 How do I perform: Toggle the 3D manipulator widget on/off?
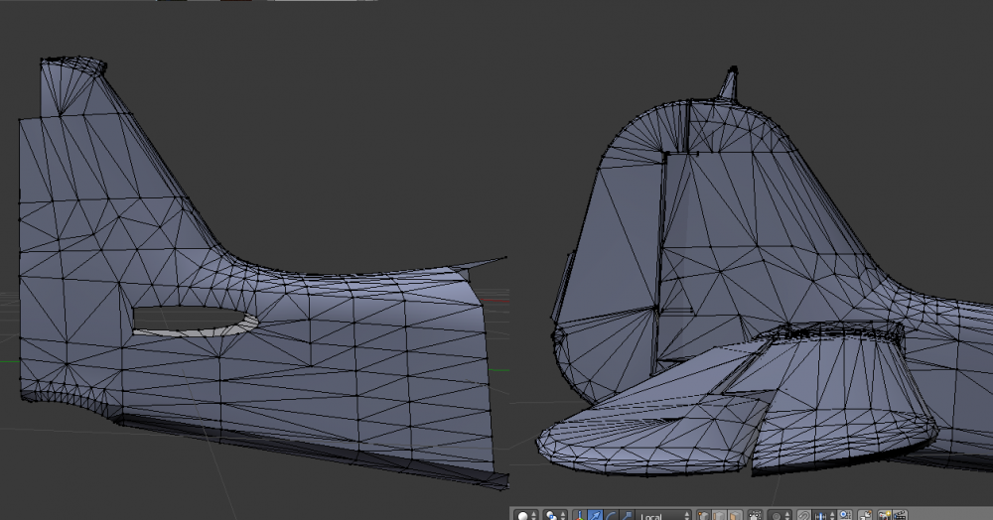pyautogui.click(x=580, y=515)
